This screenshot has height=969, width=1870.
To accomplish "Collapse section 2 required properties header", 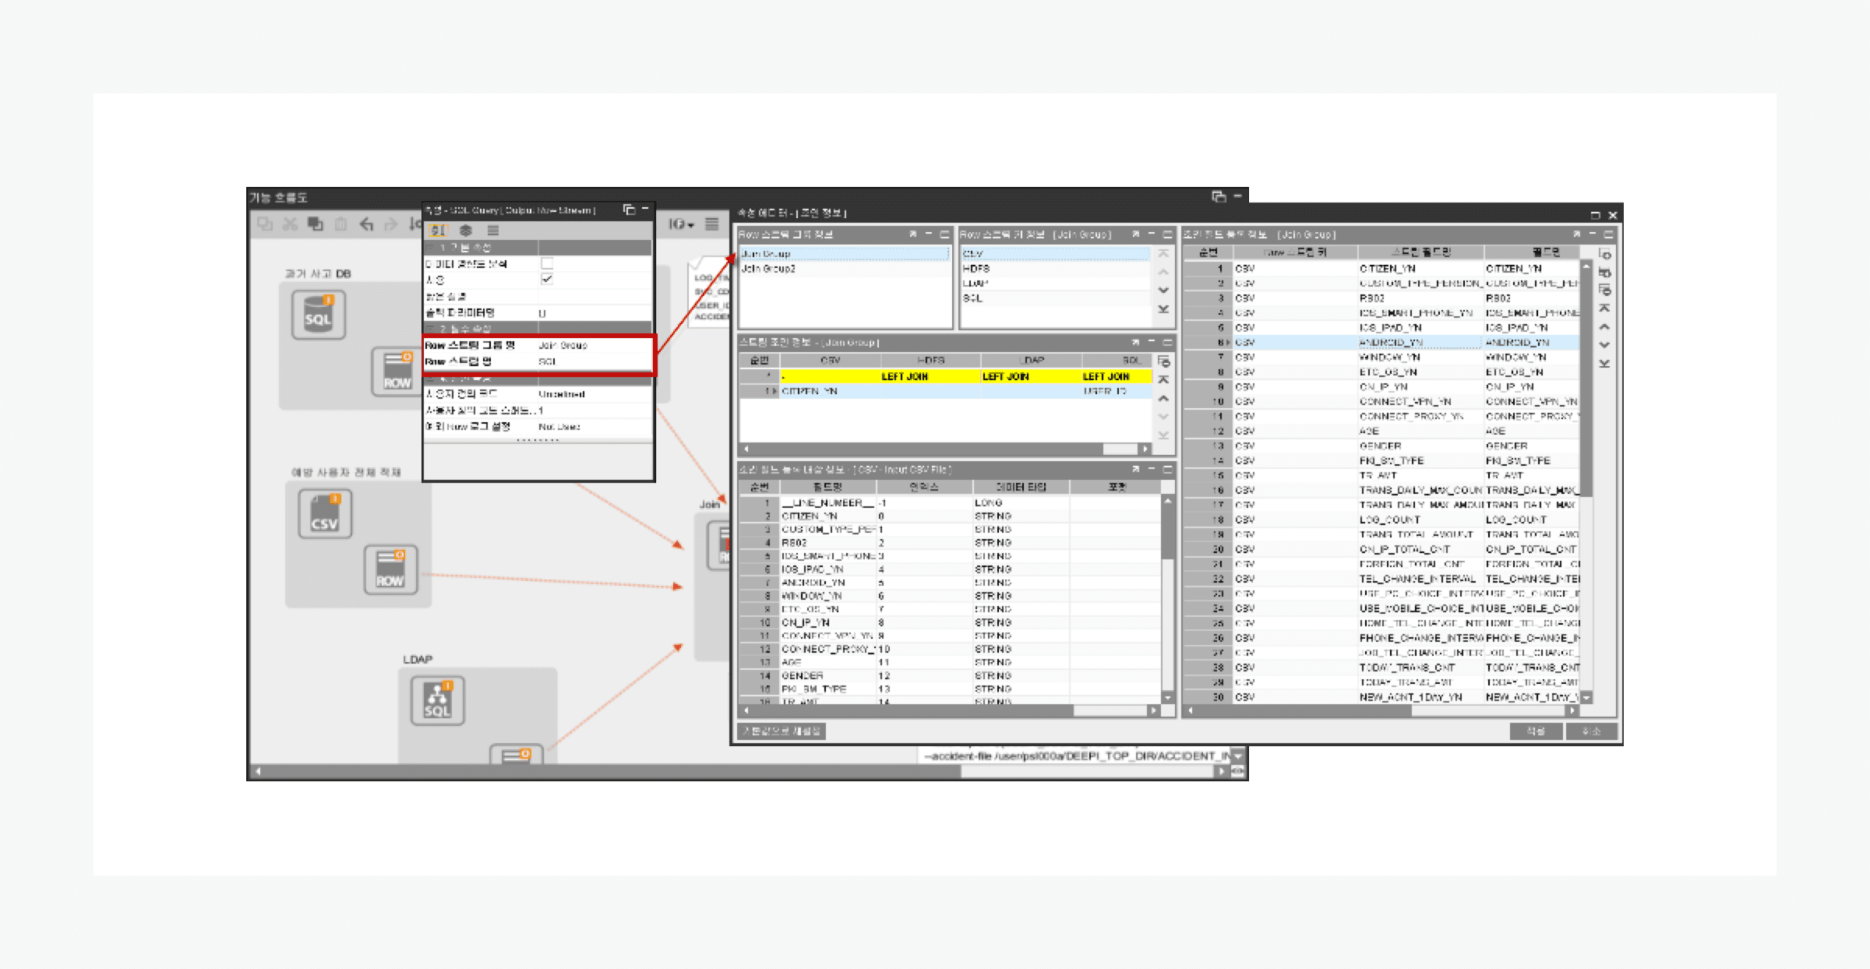I will tap(430, 329).
